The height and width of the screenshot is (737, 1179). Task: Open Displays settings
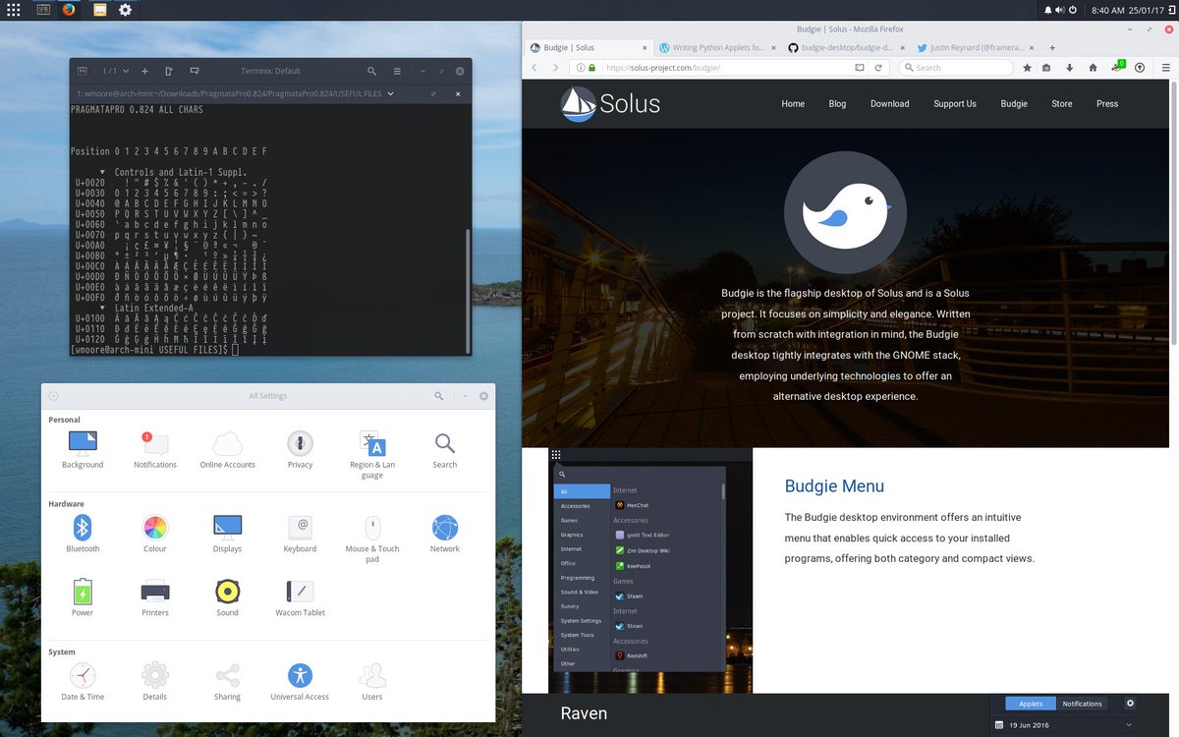pos(227,534)
